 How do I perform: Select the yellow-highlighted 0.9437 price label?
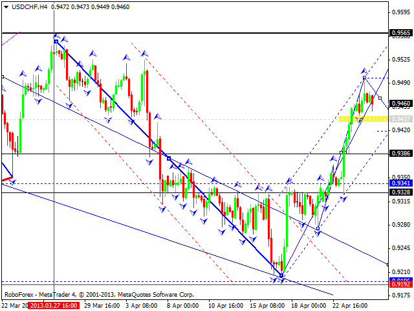(400, 119)
